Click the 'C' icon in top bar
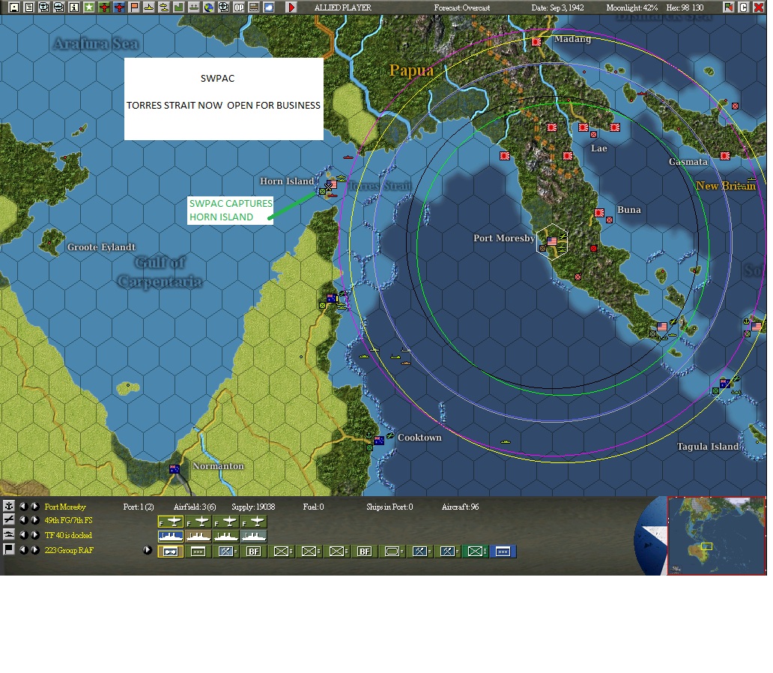Screen dimensions: 773x673 pos(744,7)
